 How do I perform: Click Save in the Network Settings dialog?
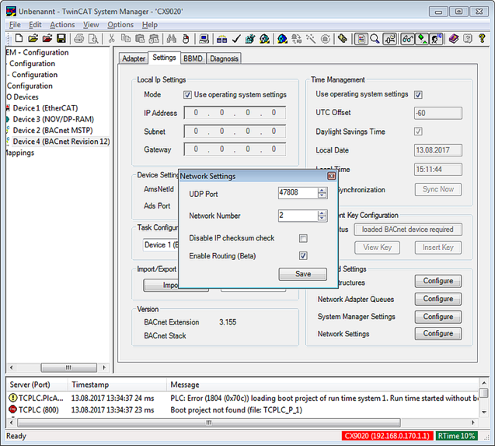click(303, 274)
